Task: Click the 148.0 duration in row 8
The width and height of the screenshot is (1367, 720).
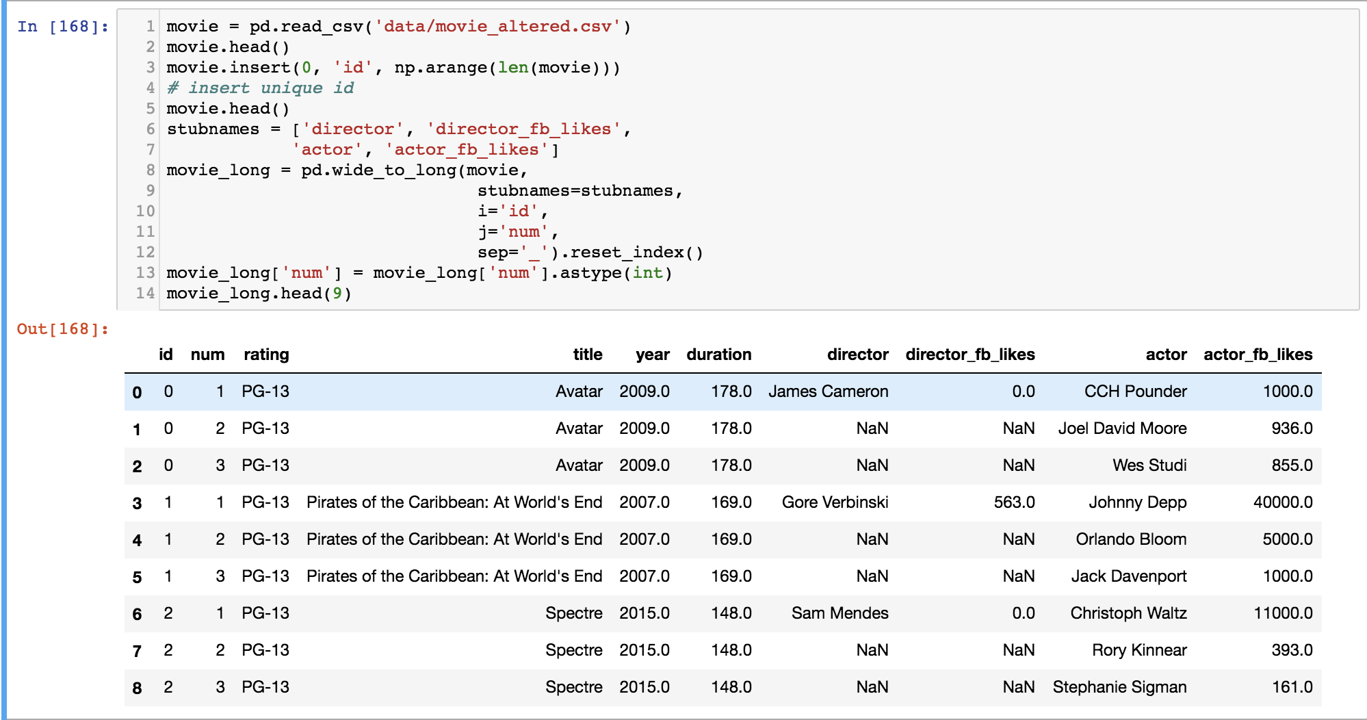Action: (x=731, y=687)
